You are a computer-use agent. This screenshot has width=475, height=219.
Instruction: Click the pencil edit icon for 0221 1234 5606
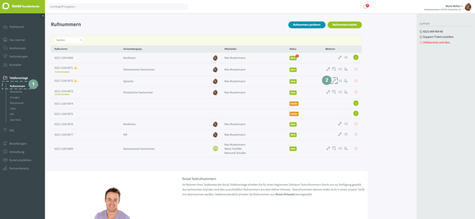340,57
